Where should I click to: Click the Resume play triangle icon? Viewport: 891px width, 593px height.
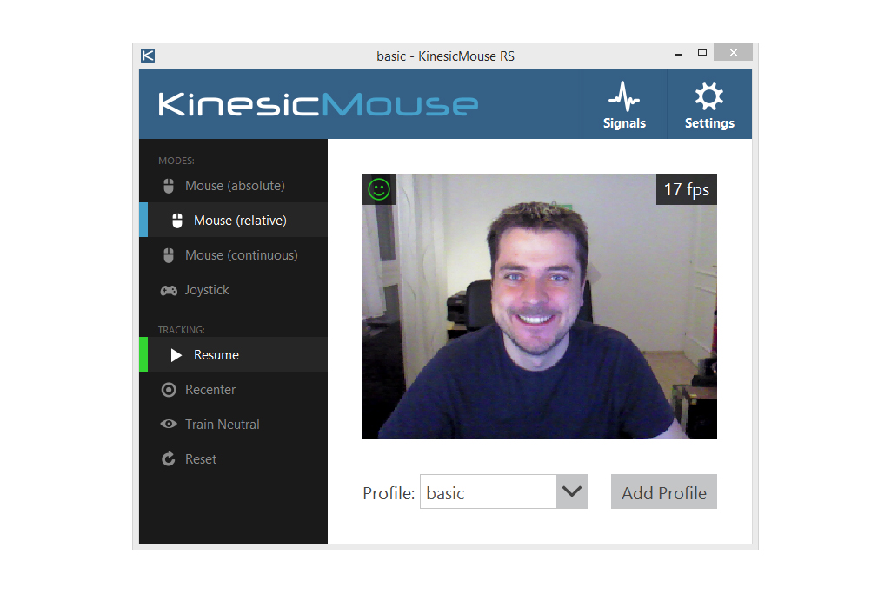pyautogui.click(x=176, y=355)
